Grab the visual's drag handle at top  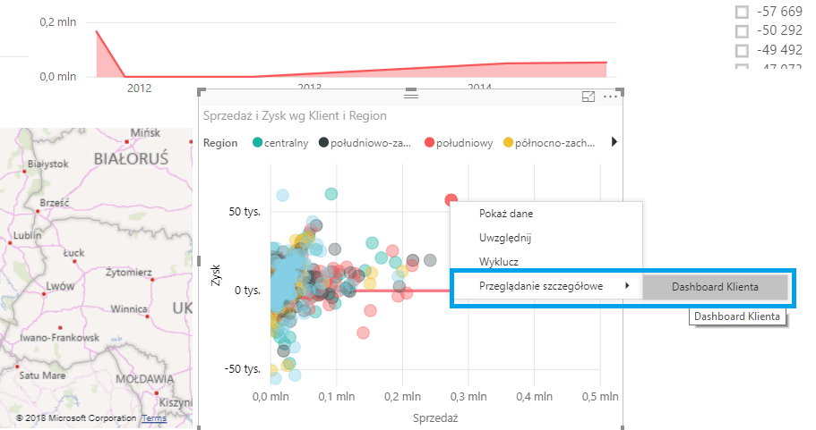coord(411,93)
